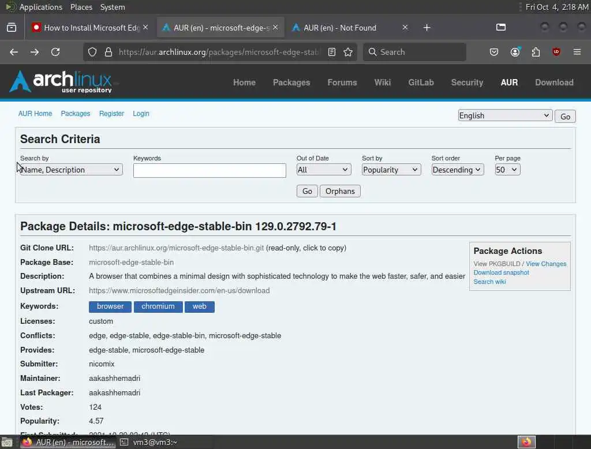Click the Keywords input field
The image size is (591, 449).
pos(210,170)
